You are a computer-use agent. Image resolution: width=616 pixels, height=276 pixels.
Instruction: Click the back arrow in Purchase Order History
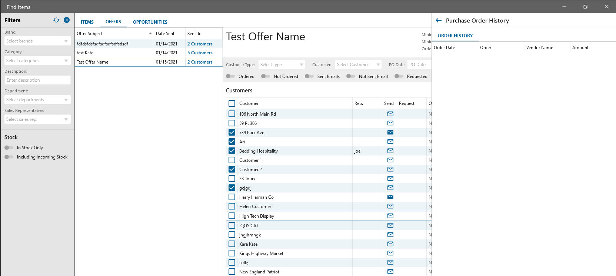[439, 21]
